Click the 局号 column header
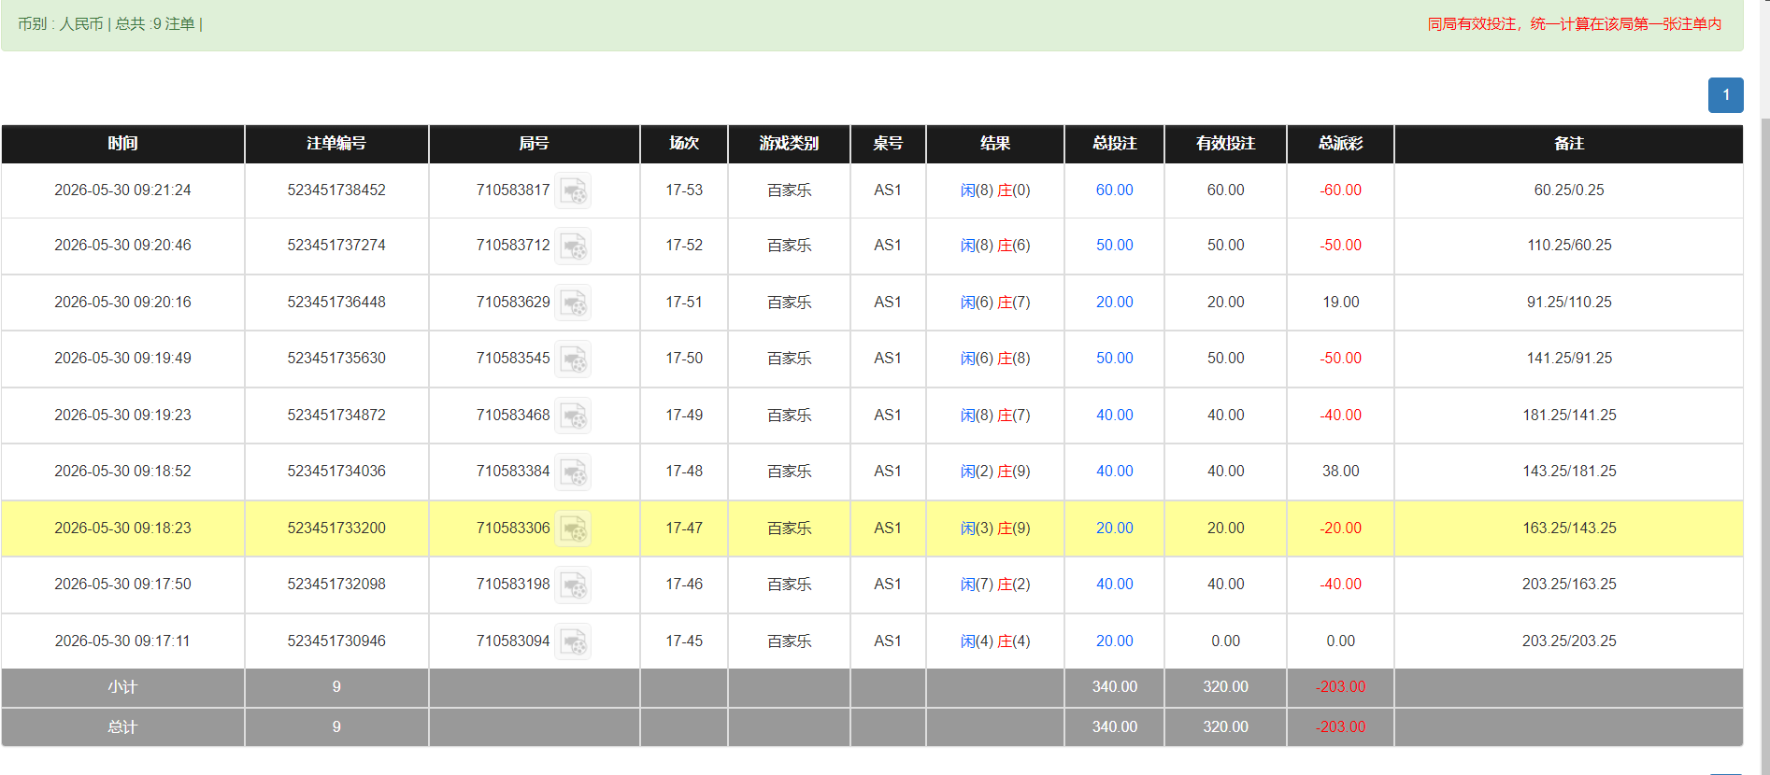This screenshot has height=775, width=1770. pyautogui.click(x=534, y=144)
